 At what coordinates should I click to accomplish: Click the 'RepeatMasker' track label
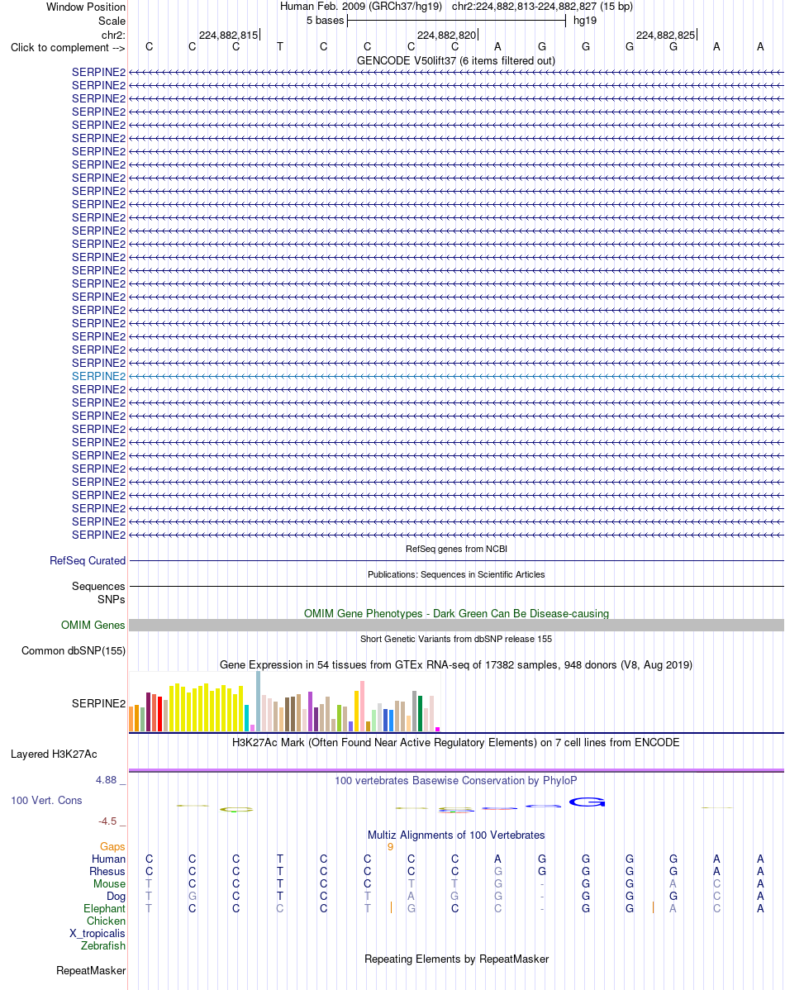91,971
